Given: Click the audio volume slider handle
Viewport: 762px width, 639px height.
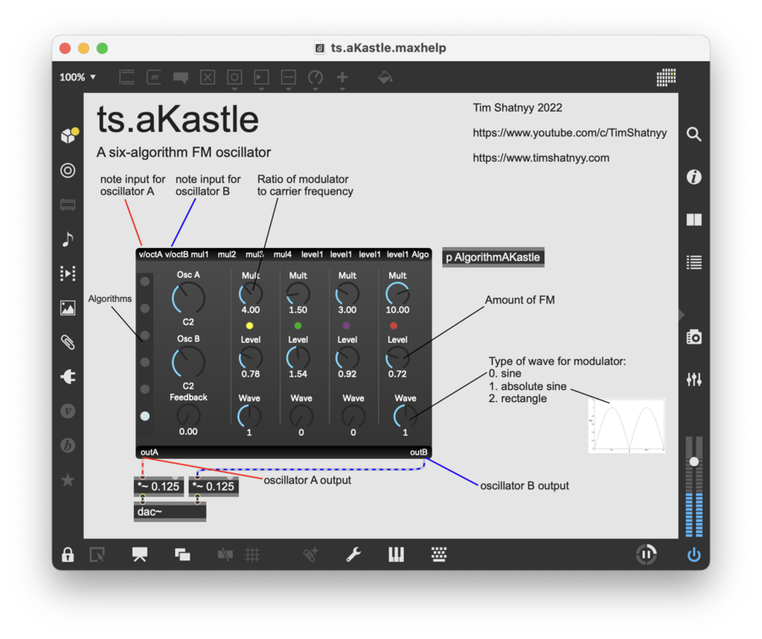Looking at the screenshot, I should tap(694, 461).
